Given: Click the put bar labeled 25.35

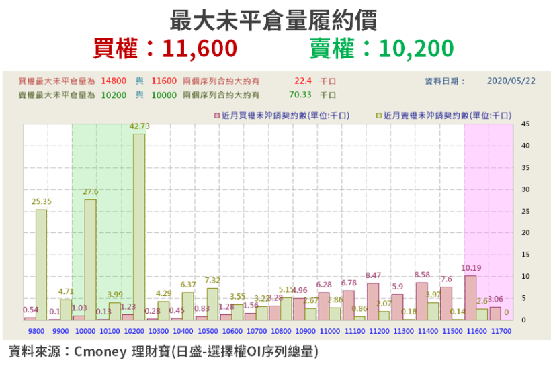Looking at the screenshot, I should pos(41,265).
